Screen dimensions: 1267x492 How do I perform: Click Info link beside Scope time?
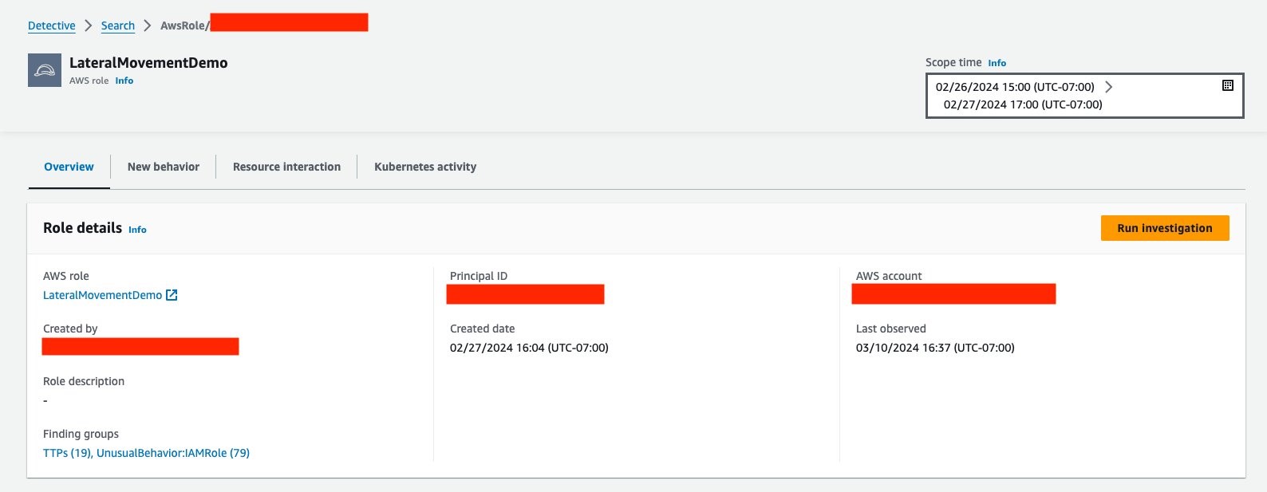[x=997, y=63]
